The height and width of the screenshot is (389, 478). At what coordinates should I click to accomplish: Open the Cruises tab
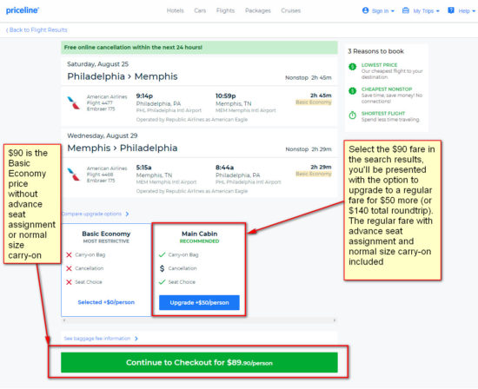tap(291, 10)
